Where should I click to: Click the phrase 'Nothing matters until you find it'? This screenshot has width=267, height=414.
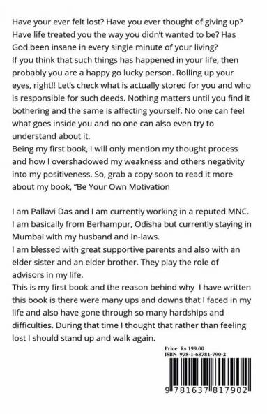(189, 98)
